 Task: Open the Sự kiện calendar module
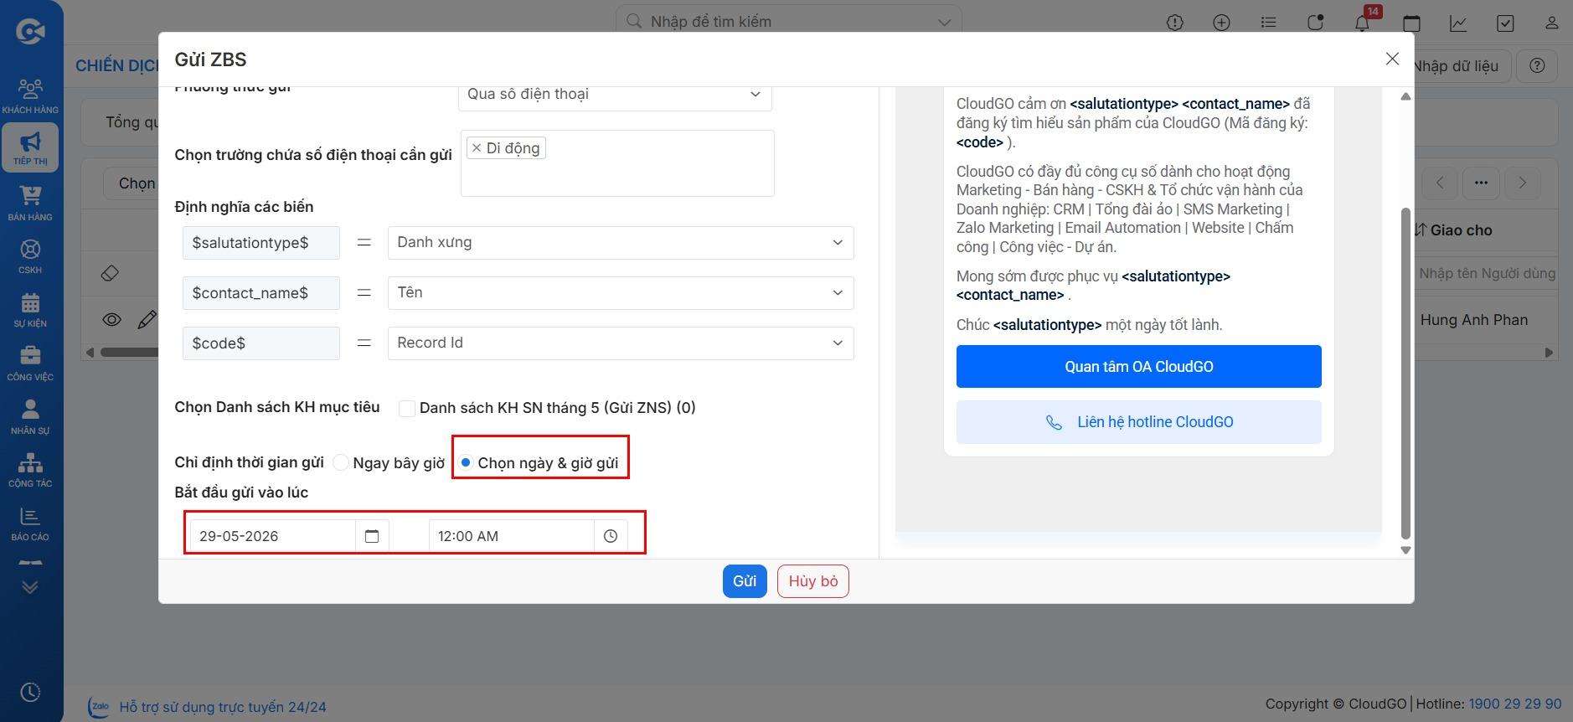[30, 309]
